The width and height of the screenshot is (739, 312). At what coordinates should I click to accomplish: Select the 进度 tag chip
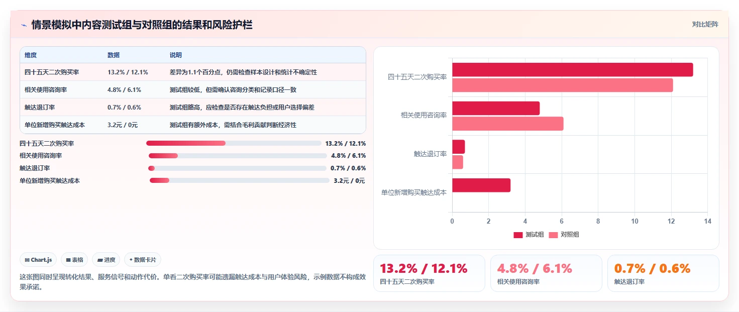(x=106, y=260)
